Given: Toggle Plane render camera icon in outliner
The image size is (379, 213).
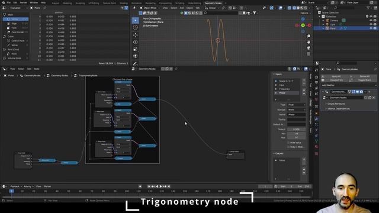Looking at the screenshot, I should (x=375, y=28).
